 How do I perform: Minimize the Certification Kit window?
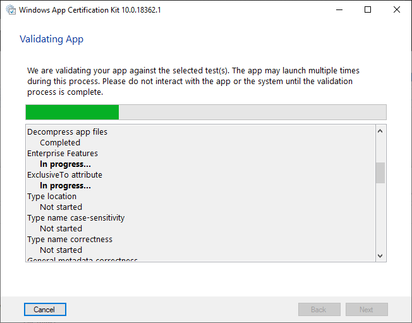coord(339,9)
